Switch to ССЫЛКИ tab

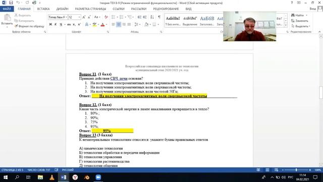point(119,9)
